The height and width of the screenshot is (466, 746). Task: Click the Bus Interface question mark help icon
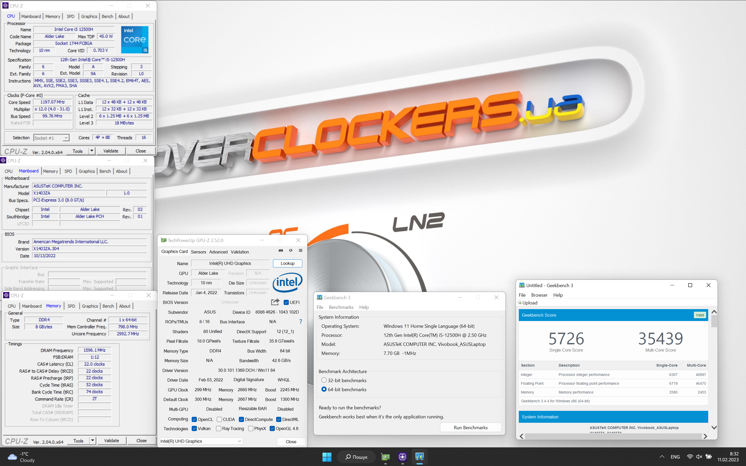300,322
